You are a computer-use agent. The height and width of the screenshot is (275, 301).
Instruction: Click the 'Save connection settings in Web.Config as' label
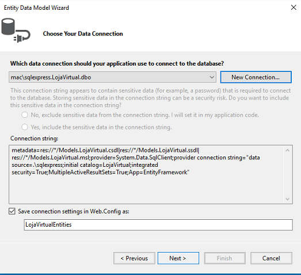[74, 211]
